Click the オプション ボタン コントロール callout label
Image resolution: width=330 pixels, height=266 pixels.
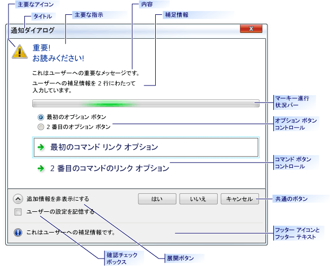point(296,124)
